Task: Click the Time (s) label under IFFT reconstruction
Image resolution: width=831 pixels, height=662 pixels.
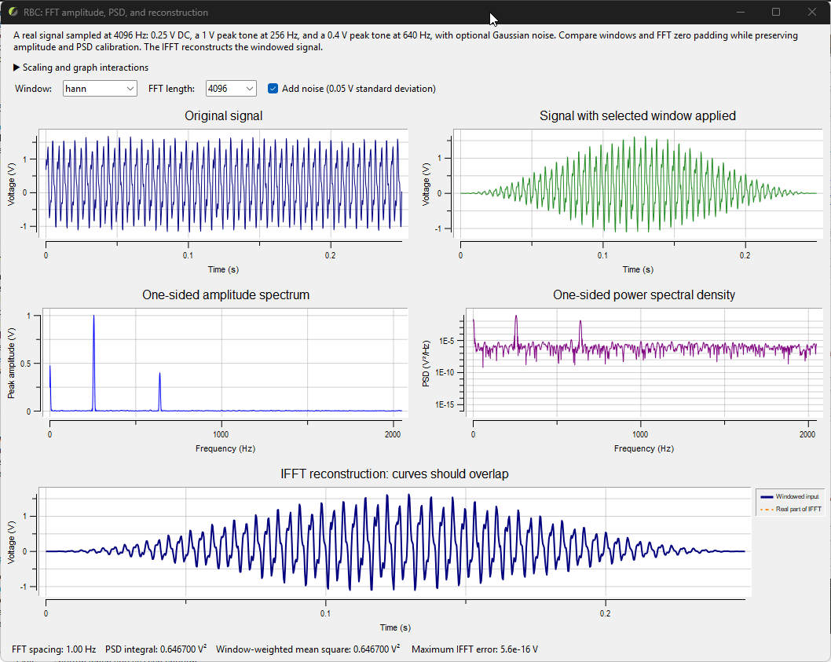Action: (395, 627)
